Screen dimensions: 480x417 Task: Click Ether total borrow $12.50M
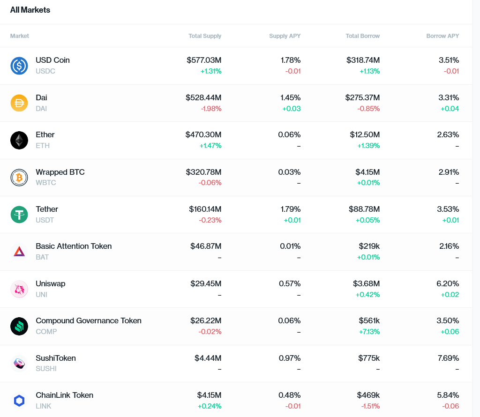tap(365, 134)
